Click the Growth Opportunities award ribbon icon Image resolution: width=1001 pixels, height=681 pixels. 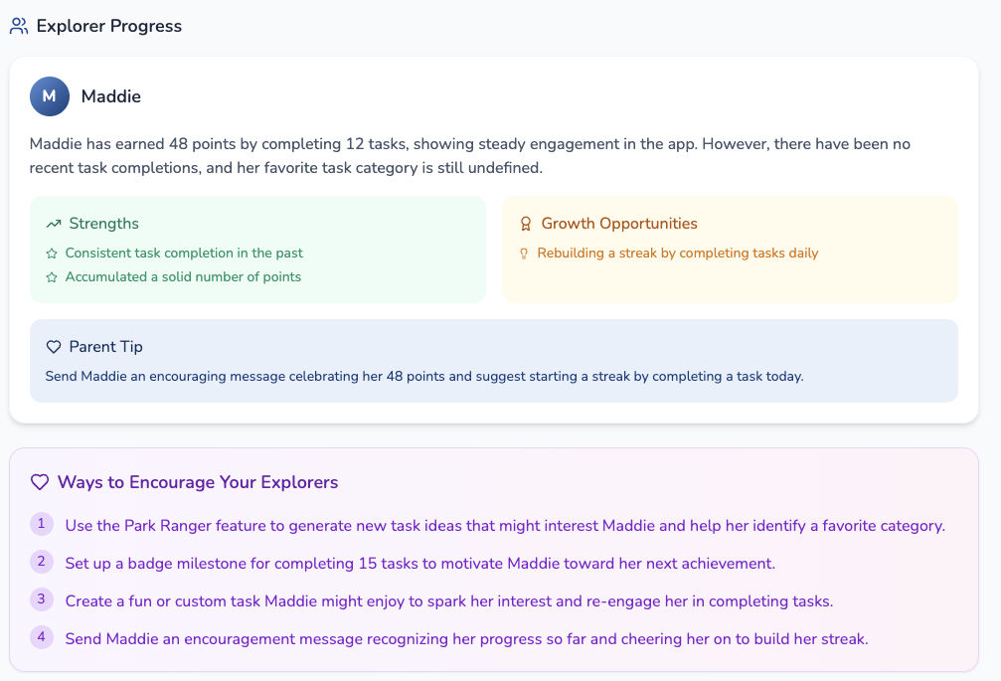[526, 224]
